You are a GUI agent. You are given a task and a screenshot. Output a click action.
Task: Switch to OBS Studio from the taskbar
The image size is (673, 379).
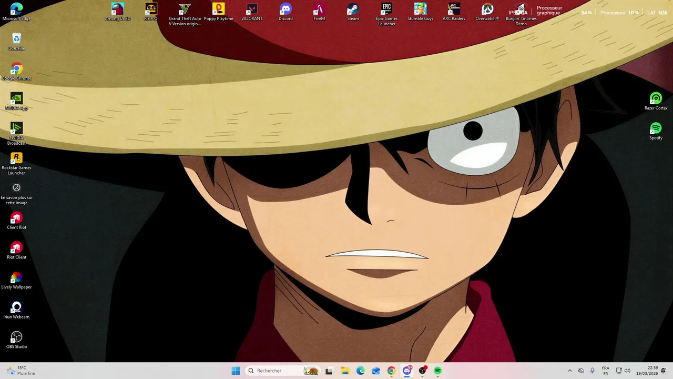[x=422, y=371]
